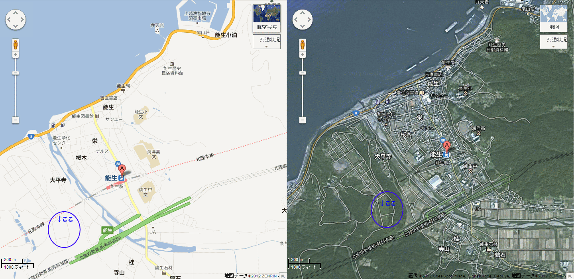Click the zoom slider handle on the left map
Image resolution: width=574 pixels, height=279 pixels.
point(16,73)
